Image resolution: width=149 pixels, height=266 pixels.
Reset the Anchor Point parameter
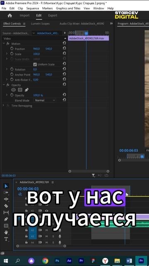click(64, 74)
